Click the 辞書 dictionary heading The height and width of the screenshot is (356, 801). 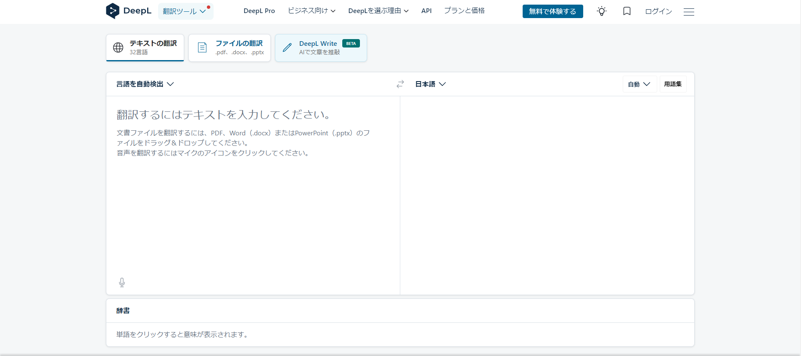pos(123,311)
